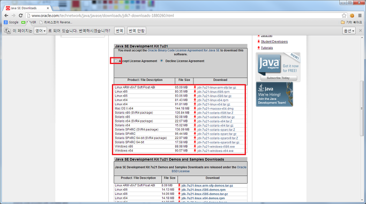Open the NAVER bookmark
Viewport: 366px width, 204px height.
pyautogui.click(x=29, y=22)
